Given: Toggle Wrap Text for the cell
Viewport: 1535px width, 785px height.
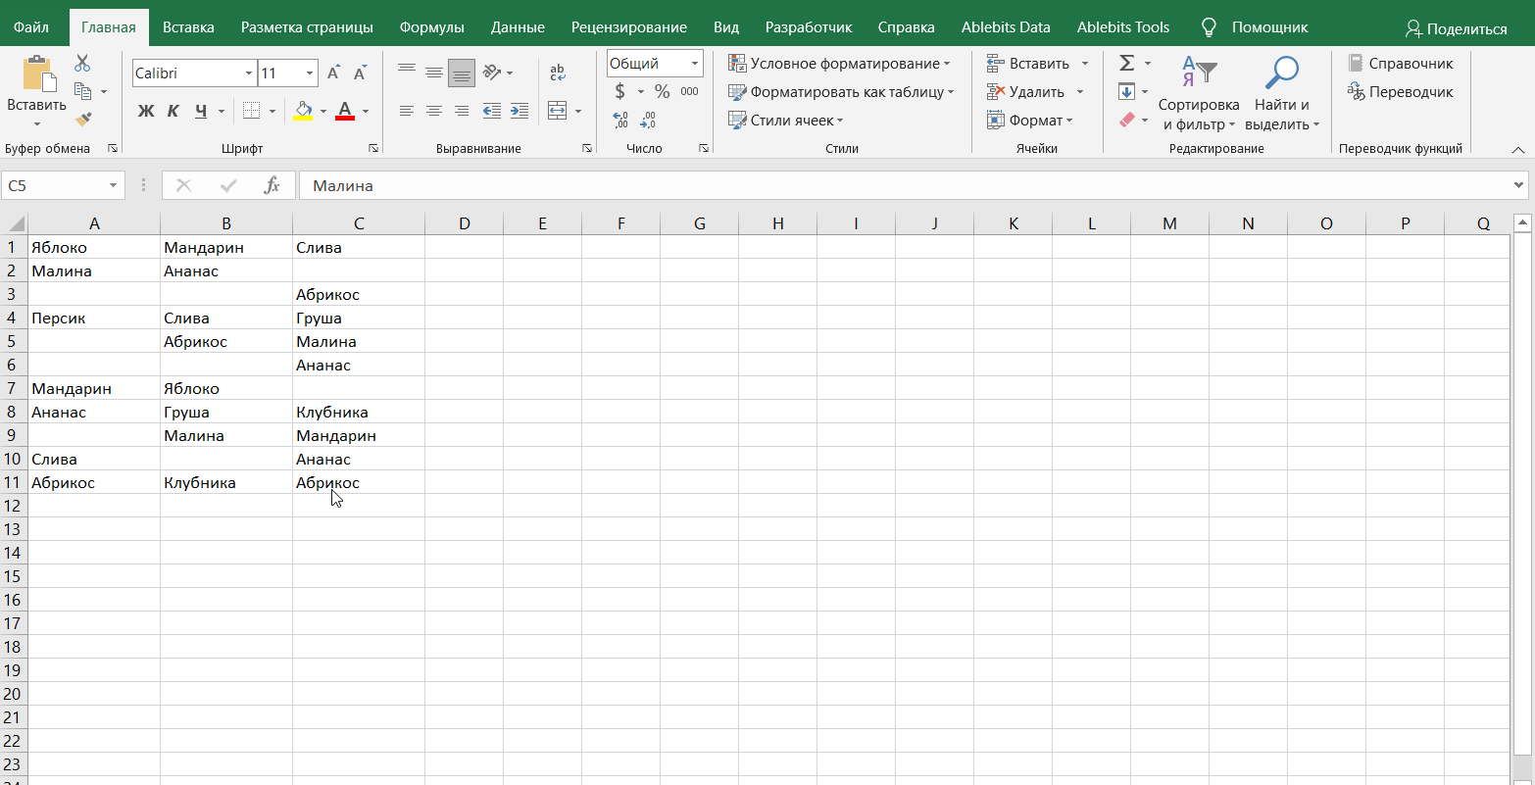Looking at the screenshot, I should [558, 73].
